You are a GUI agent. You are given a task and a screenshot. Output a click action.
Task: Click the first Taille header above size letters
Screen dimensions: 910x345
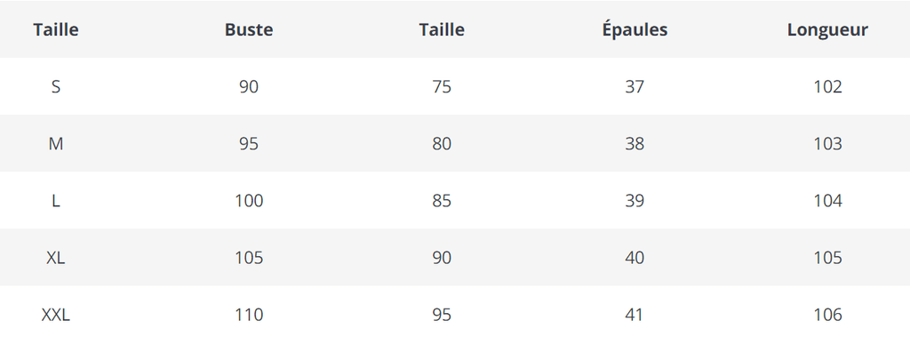pyautogui.click(x=56, y=29)
